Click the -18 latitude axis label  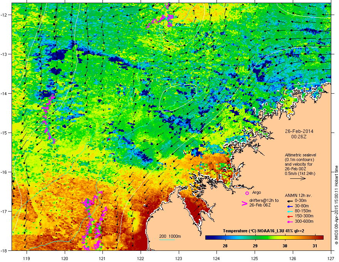(4, 250)
